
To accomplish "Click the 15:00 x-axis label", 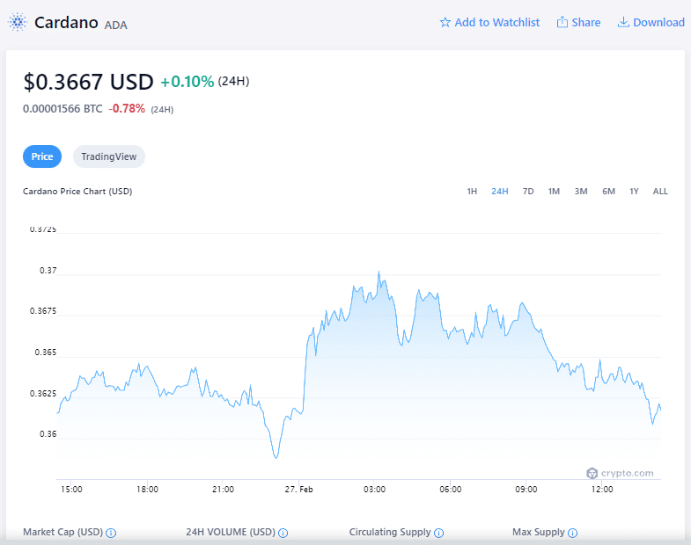I will click(x=71, y=489).
